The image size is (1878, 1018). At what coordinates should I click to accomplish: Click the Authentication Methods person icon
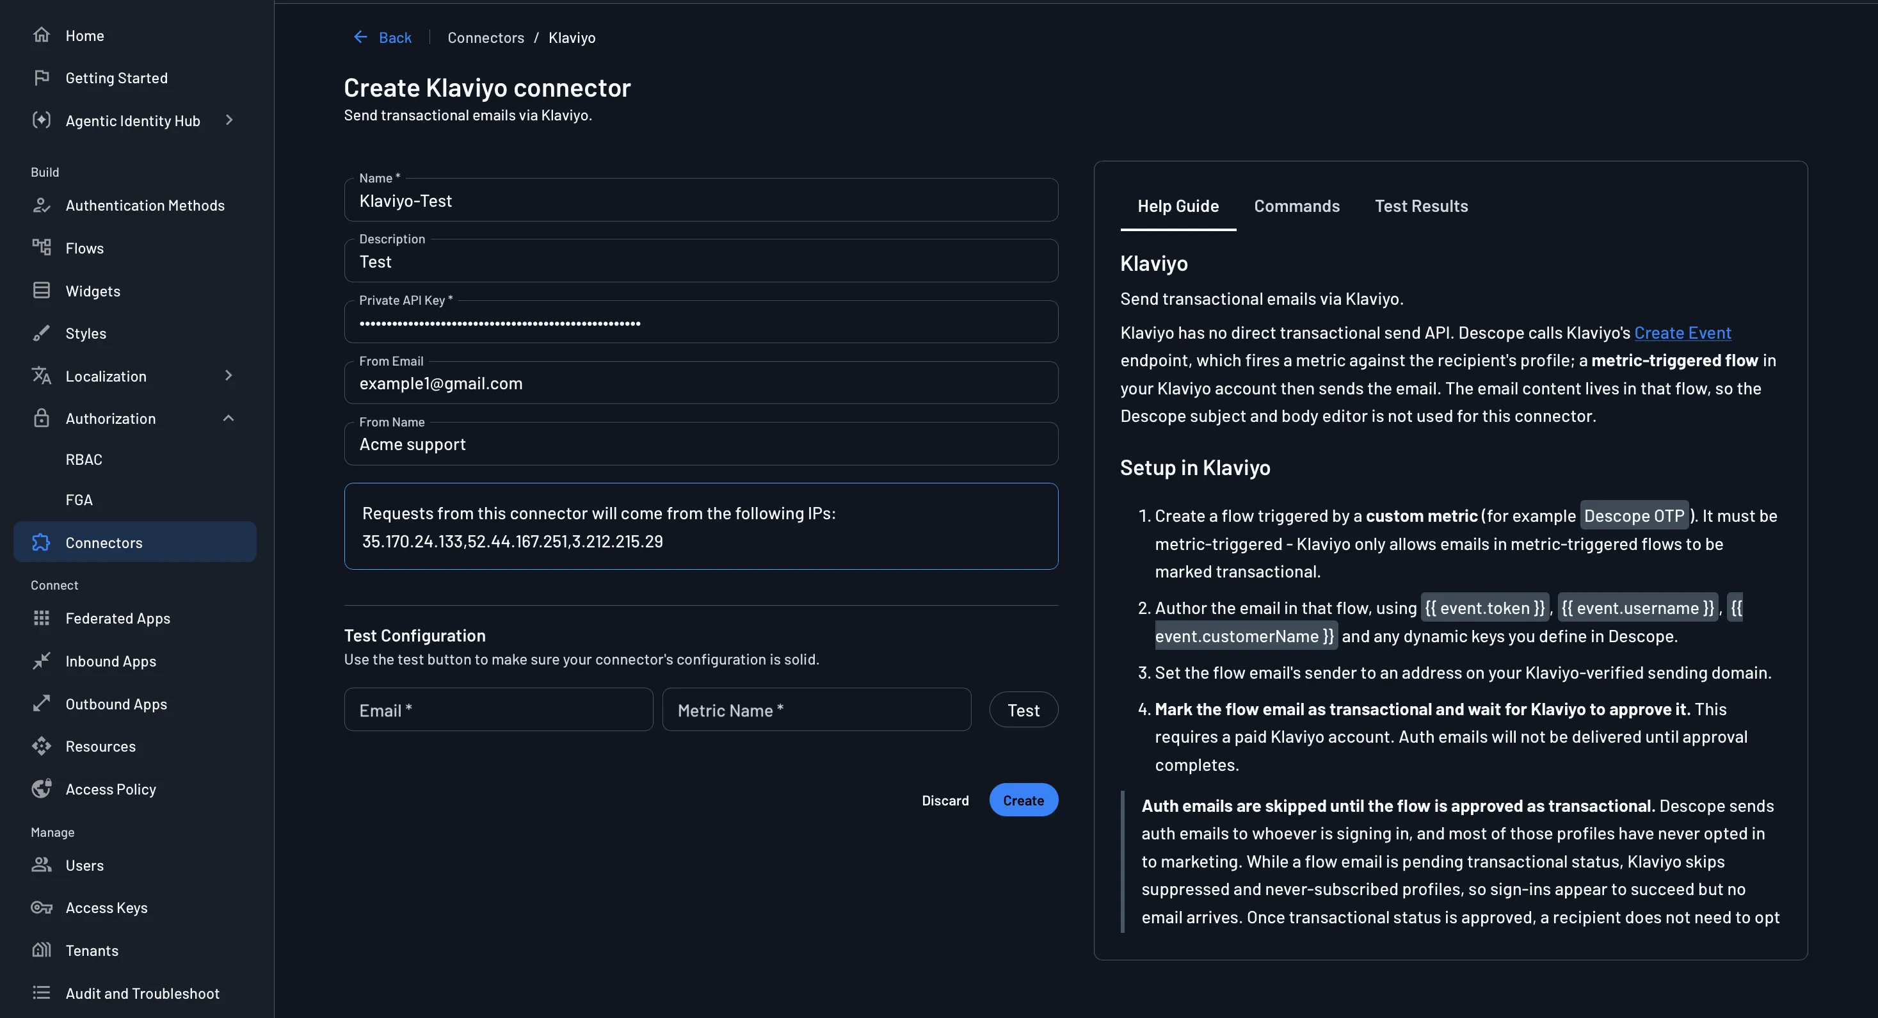[x=42, y=205]
